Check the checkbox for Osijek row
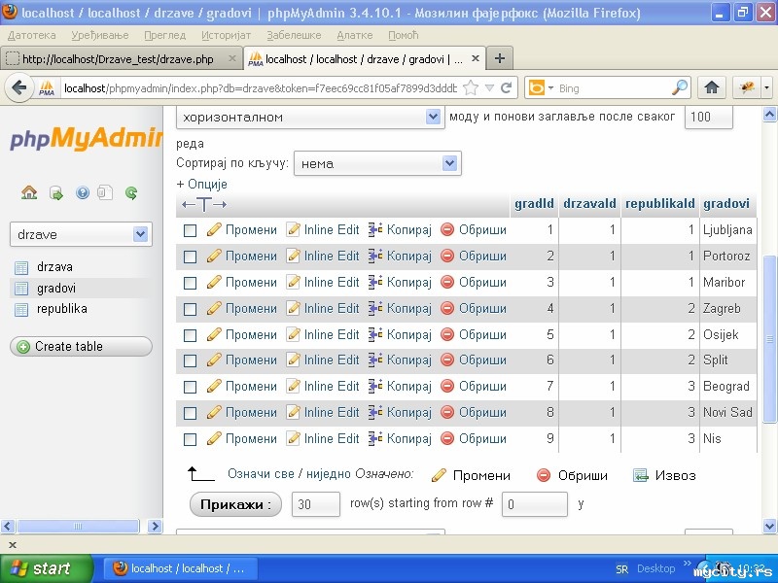778x583 pixels. pos(190,335)
